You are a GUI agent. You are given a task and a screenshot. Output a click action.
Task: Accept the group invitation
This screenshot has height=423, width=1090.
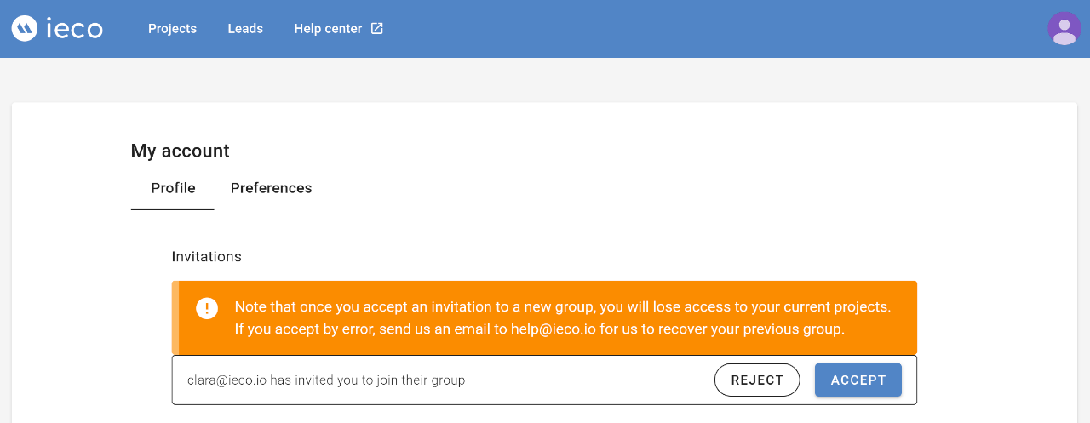pos(858,380)
